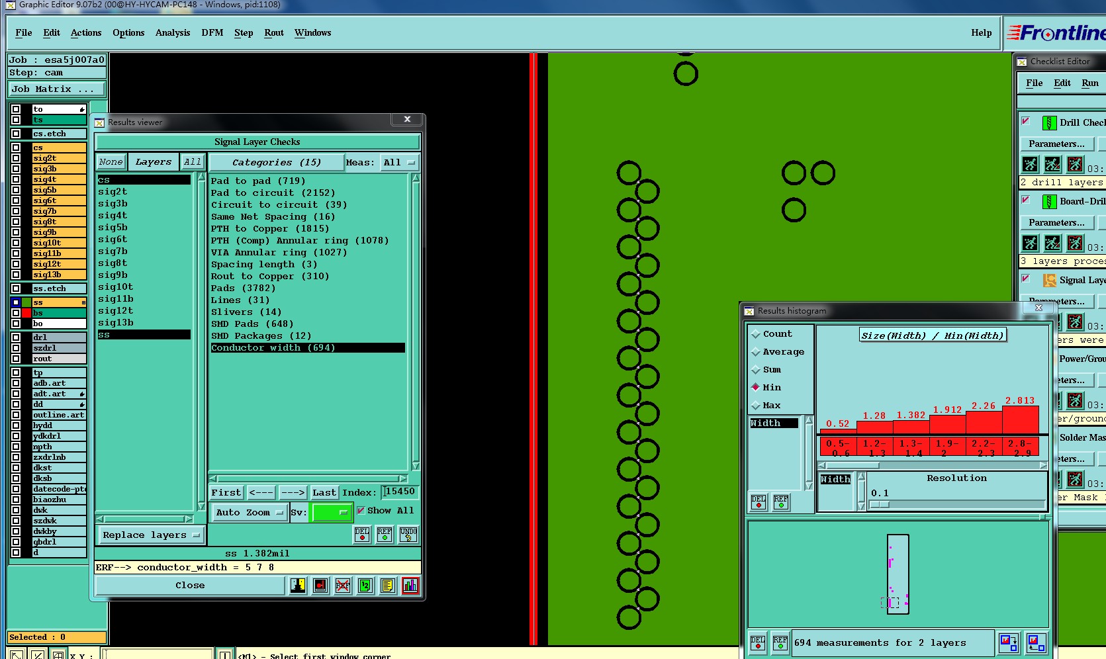This screenshot has width=1106, height=659.
Task: Click DEL icon below histogram radio options
Action: pos(759,502)
